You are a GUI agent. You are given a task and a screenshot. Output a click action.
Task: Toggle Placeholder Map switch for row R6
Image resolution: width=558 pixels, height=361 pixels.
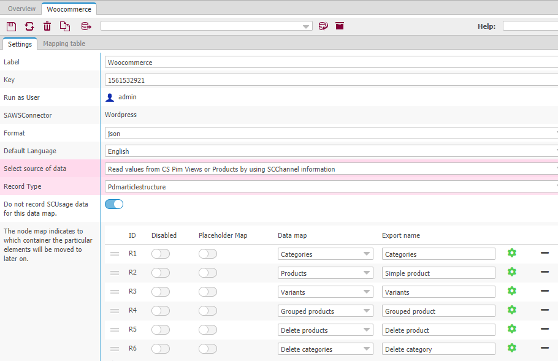[x=208, y=349]
